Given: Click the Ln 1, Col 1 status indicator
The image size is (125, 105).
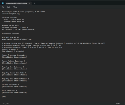Looking at the screenshot, I should [x=6, y=104].
